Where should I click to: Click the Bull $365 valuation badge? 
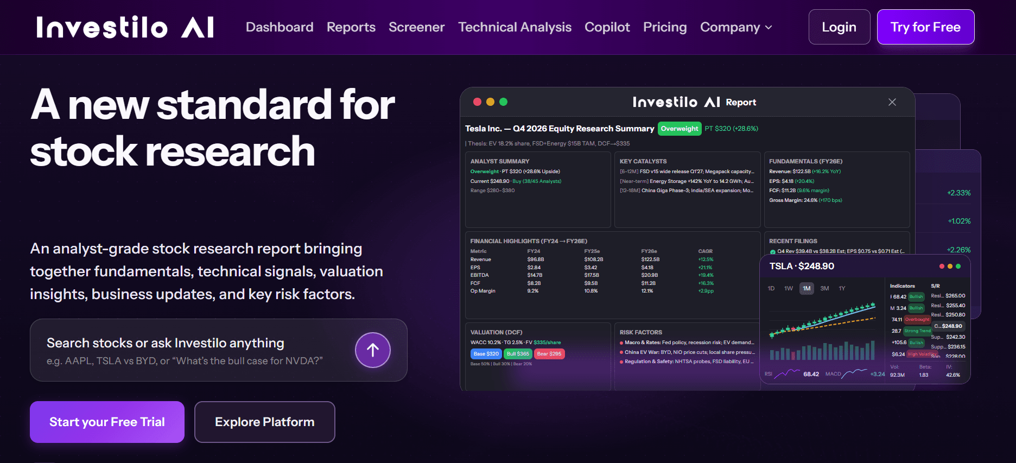point(518,354)
